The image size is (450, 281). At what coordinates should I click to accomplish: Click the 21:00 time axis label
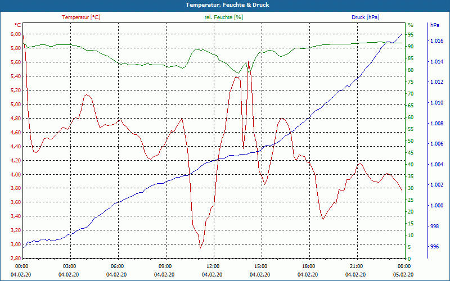tap(356, 266)
